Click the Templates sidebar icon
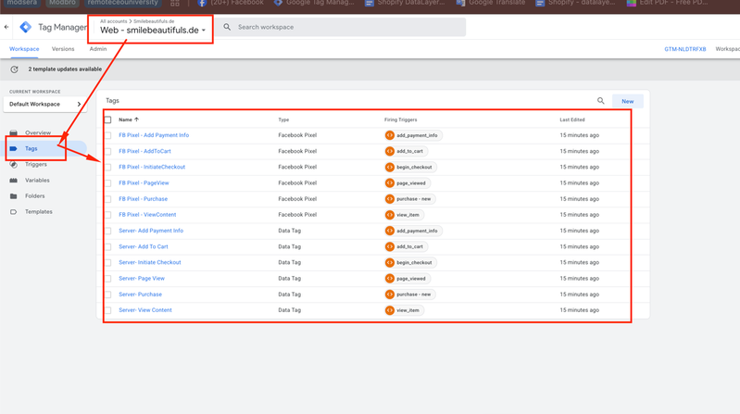The height and width of the screenshot is (414, 740). point(14,212)
